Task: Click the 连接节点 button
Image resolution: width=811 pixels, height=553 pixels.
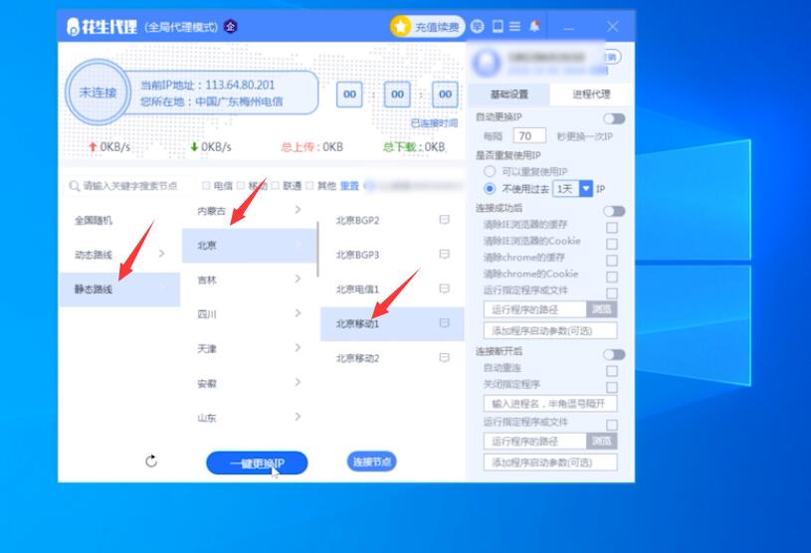Action: tap(371, 461)
